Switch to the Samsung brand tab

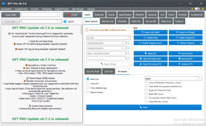[x=152, y=15]
